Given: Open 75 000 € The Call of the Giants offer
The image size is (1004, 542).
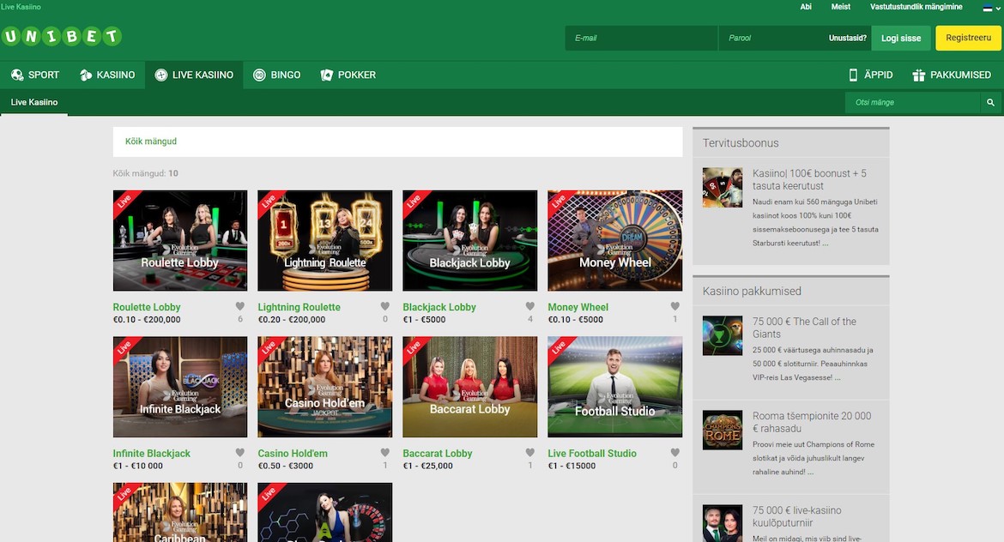Looking at the screenshot, I should [804, 328].
